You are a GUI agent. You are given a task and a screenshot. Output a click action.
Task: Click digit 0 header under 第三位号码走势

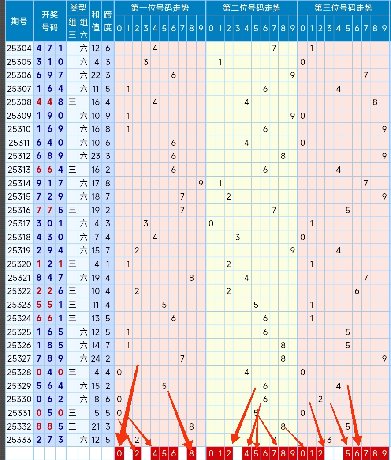coord(302,28)
